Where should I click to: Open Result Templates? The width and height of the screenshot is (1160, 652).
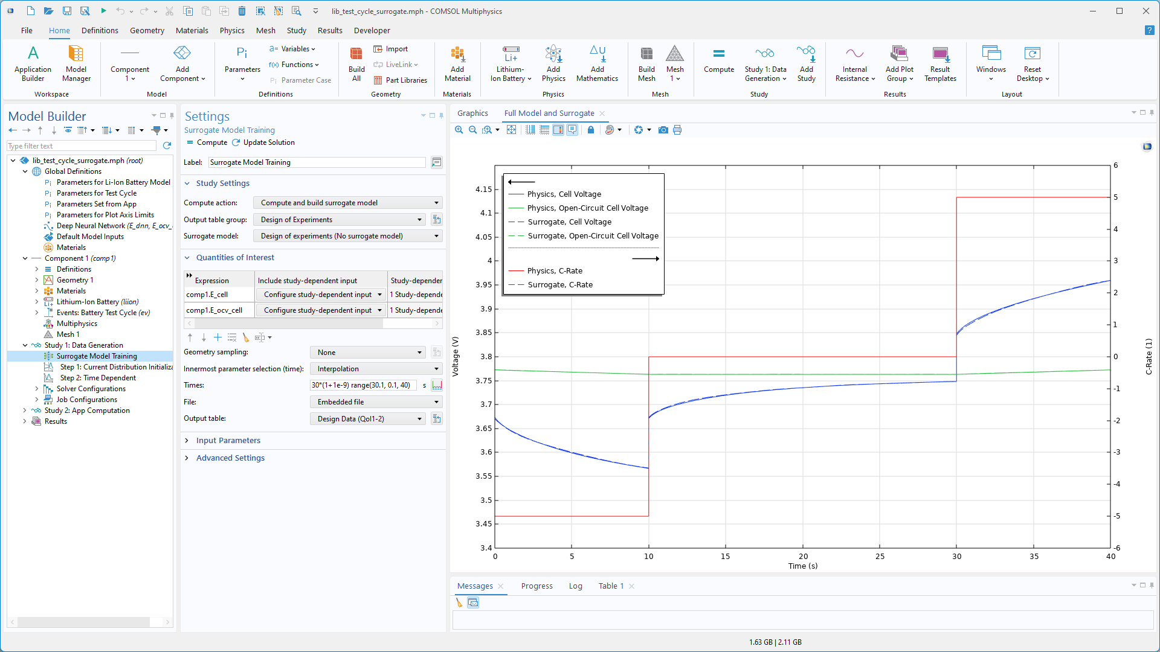coord(940,63)
